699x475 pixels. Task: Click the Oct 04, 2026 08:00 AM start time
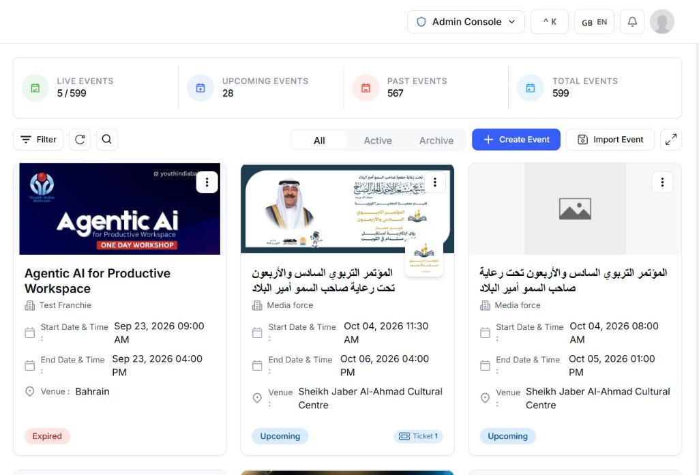pos(614,333)
